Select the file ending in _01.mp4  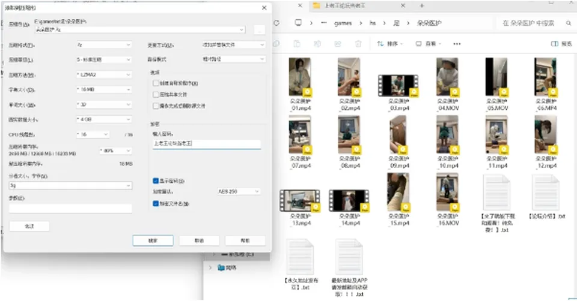click(x=301, y=85)
